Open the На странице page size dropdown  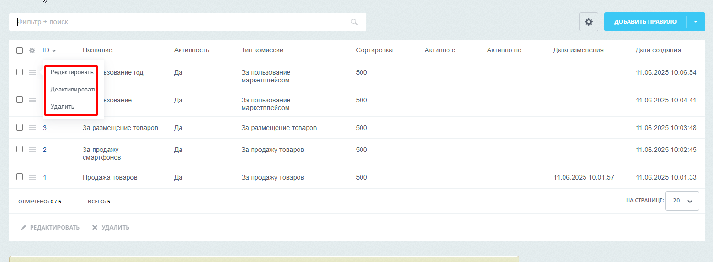coord(681,201)
